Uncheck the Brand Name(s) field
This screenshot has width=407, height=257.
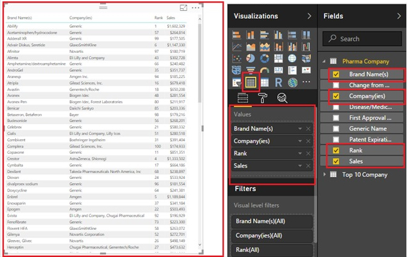tap(336, 74)
